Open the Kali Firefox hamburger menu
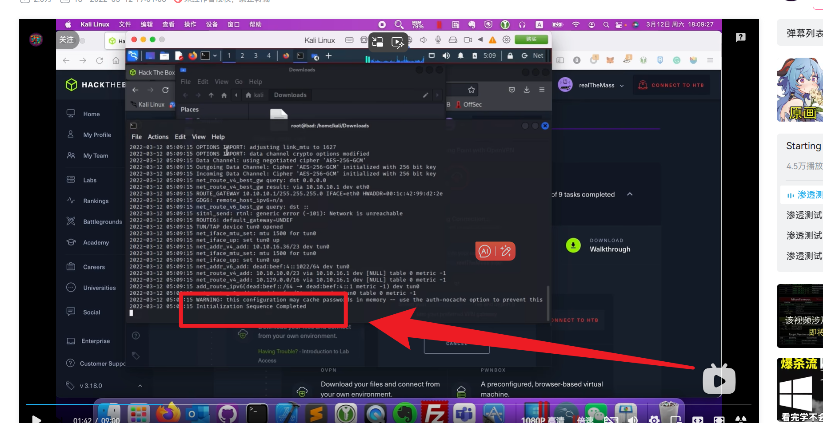 coord(542,90)
